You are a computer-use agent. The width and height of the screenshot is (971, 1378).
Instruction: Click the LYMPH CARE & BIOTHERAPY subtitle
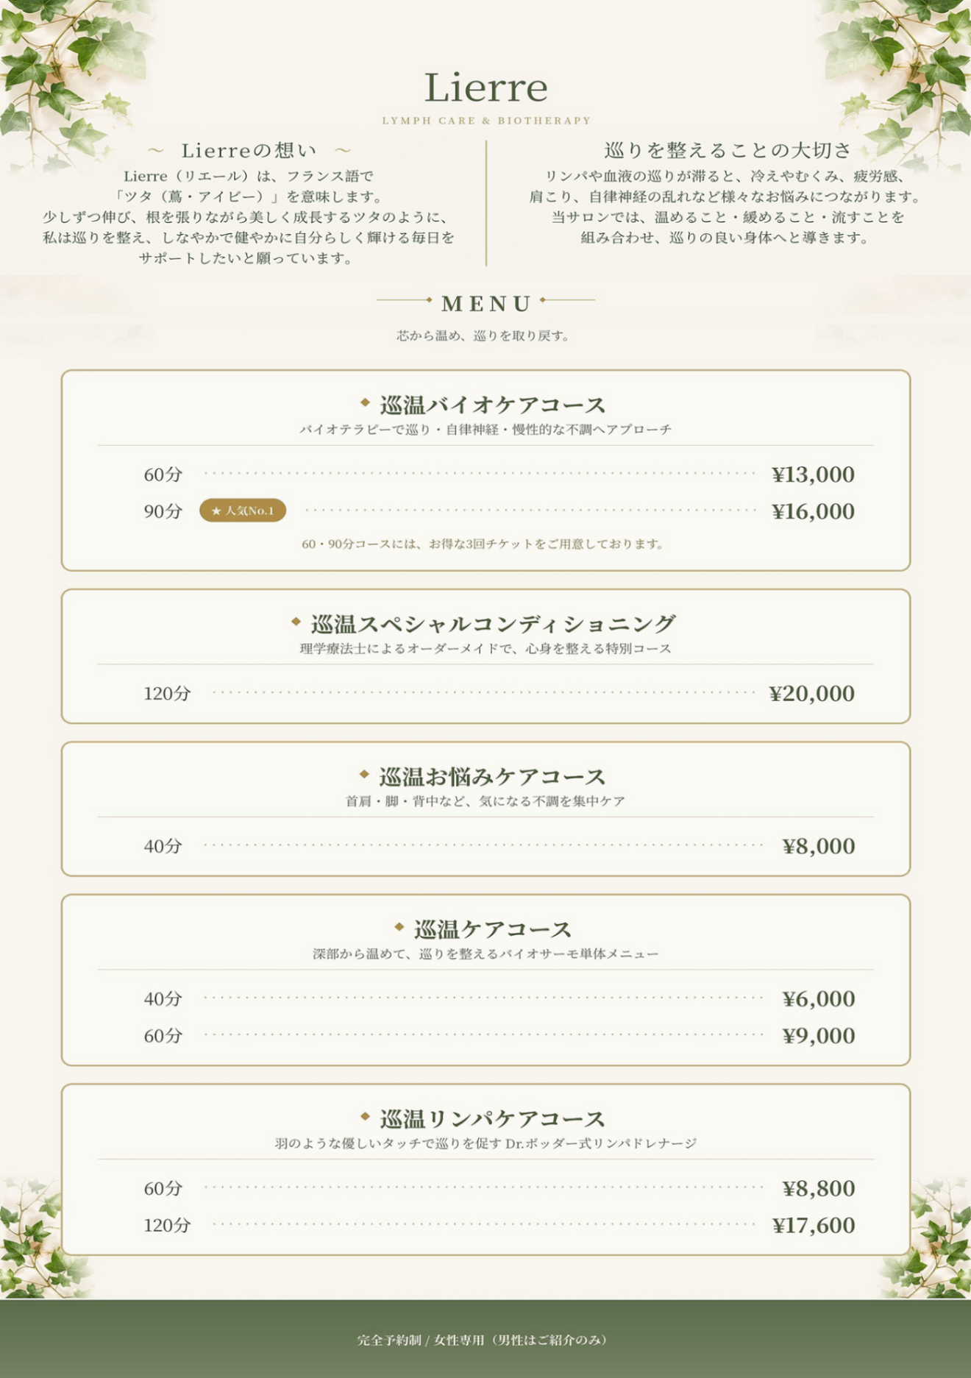pos(486,121)
